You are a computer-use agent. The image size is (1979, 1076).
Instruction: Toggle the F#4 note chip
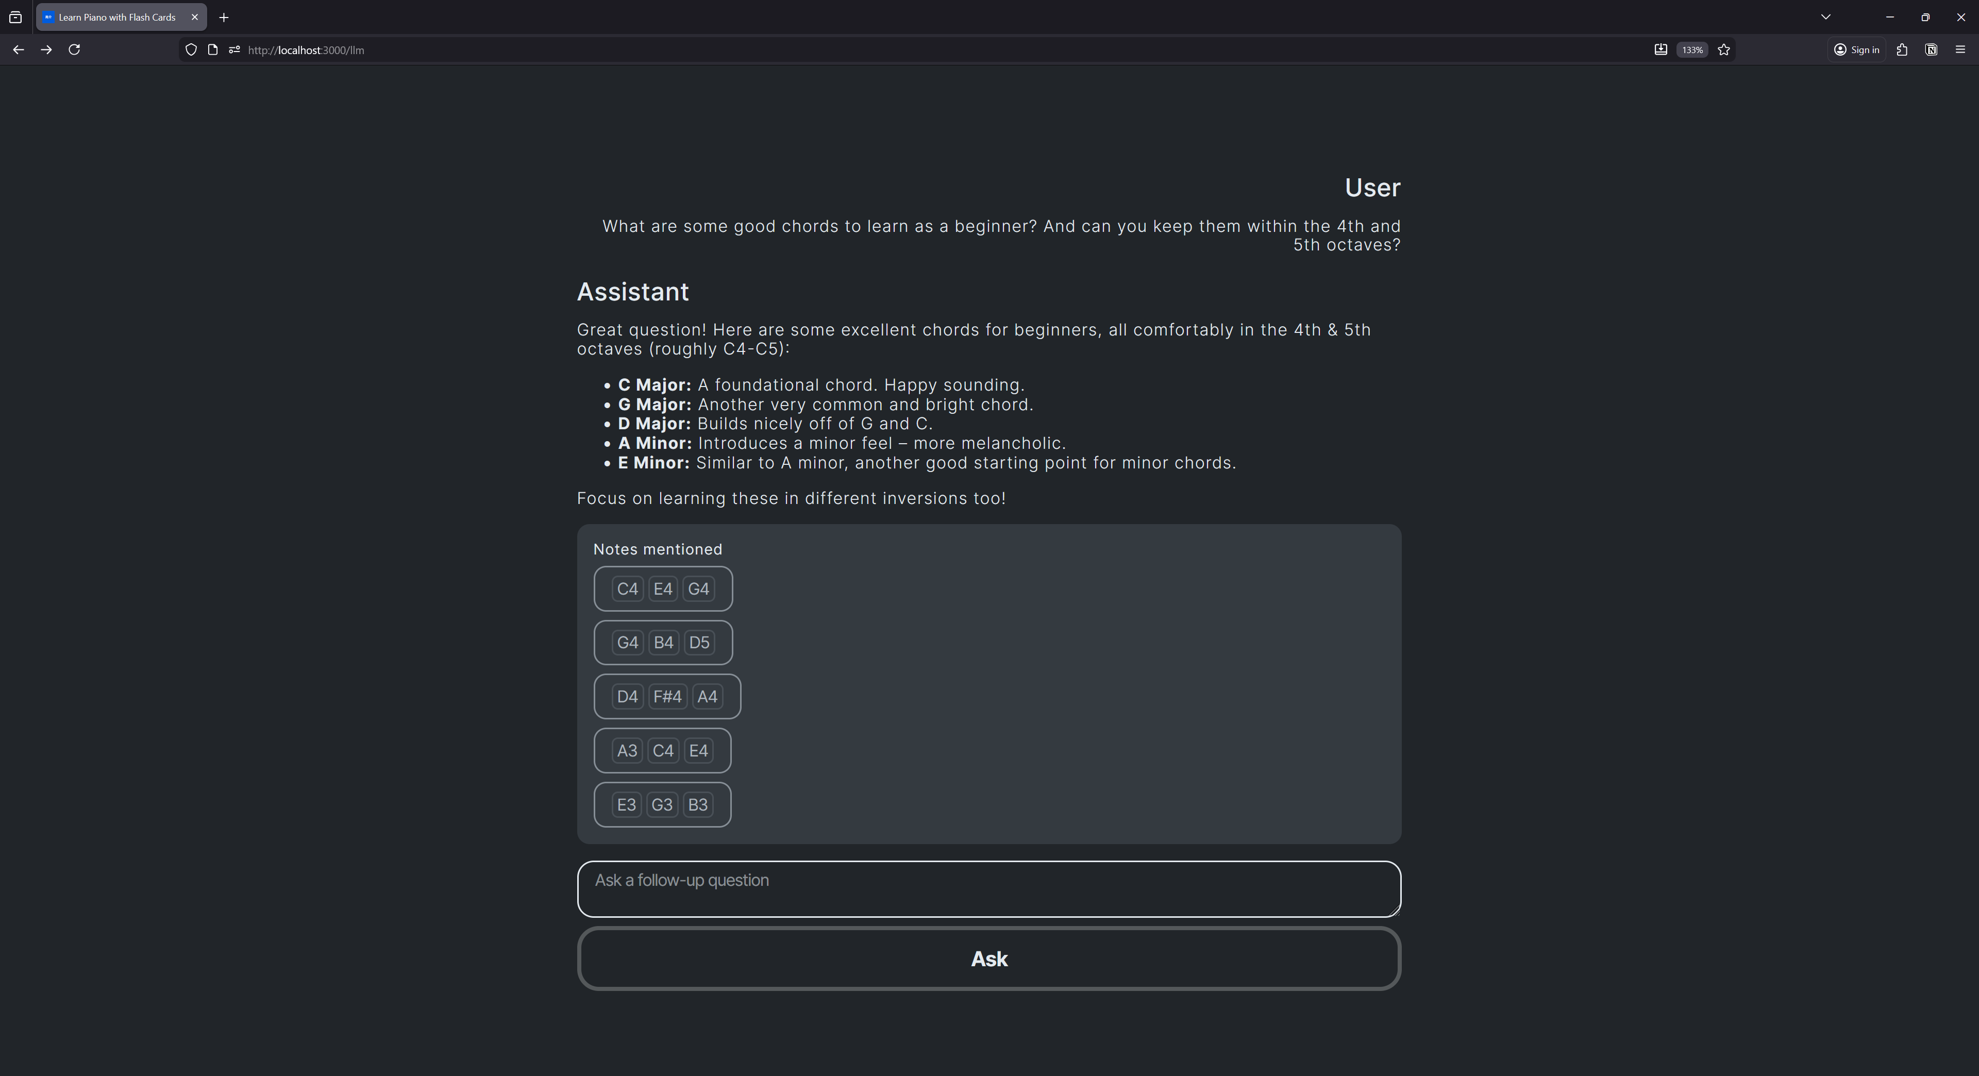(667, 697)
